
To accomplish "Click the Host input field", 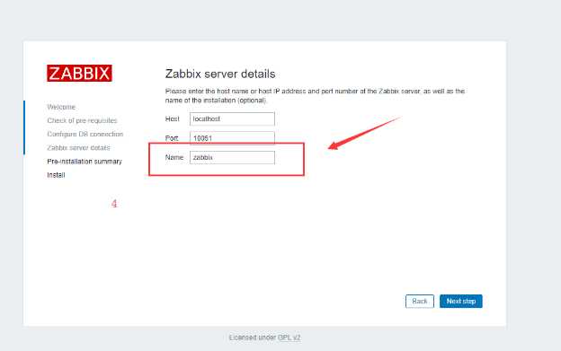I will pyautogui.click(x=232, y=118).
